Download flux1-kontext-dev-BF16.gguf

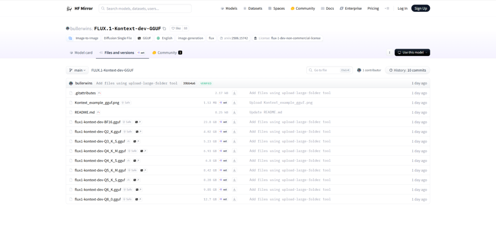234,122
